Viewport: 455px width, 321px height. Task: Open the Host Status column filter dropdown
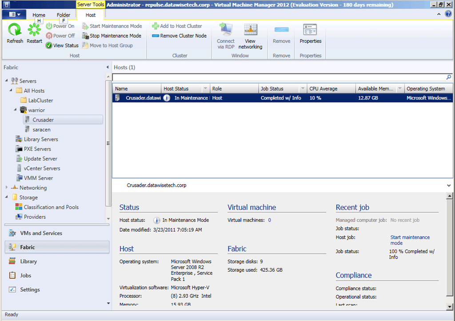[x=205, y=88]
